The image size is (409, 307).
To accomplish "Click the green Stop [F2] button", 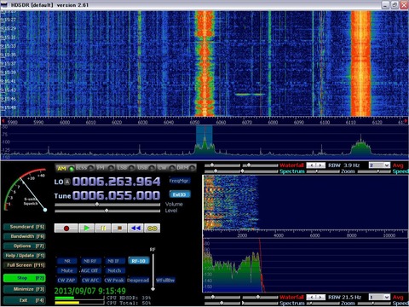I will (x=25, y=278).
